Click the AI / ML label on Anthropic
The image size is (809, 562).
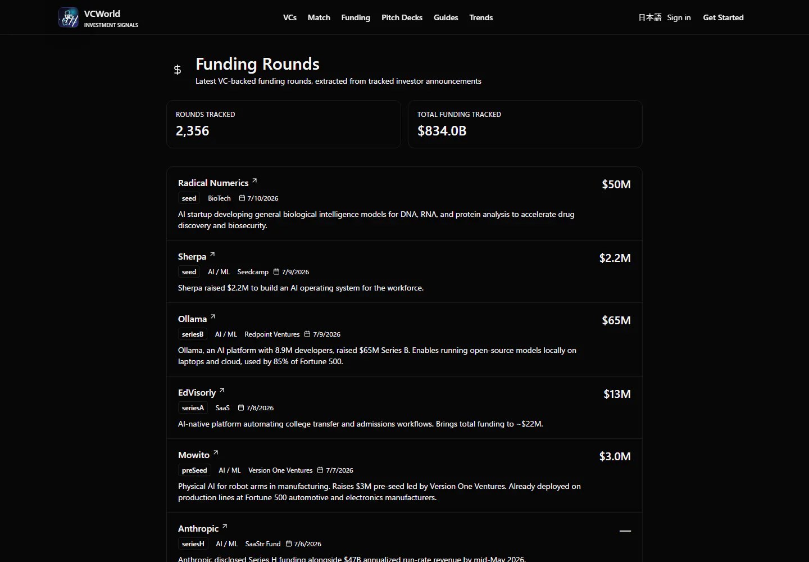[x=227, y=544]
